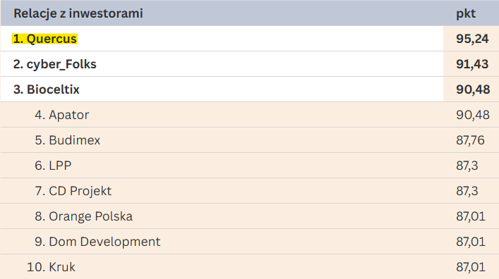Image resolution: width=499 pixels, height=279 pixels.
Task: Click Apator's 90,48 score
Action: (473, 115)
